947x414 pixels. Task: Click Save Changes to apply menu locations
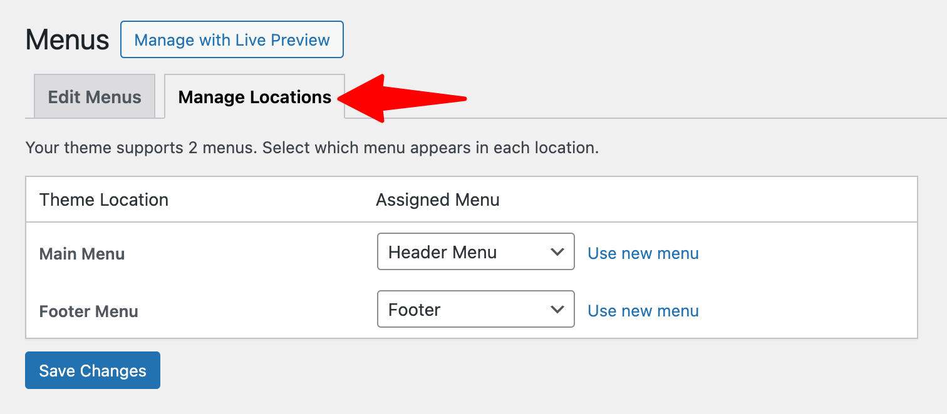pyautogui.click(x=92, y=370)
